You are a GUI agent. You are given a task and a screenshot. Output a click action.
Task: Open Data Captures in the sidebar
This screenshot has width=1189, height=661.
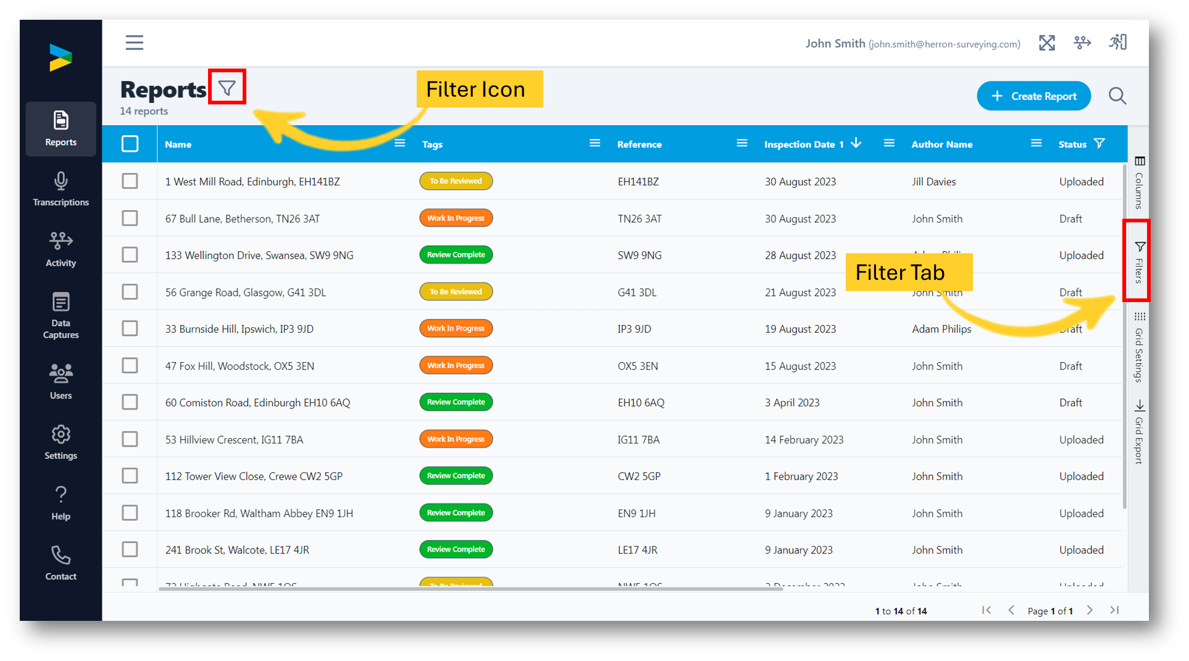click(60, 316)
